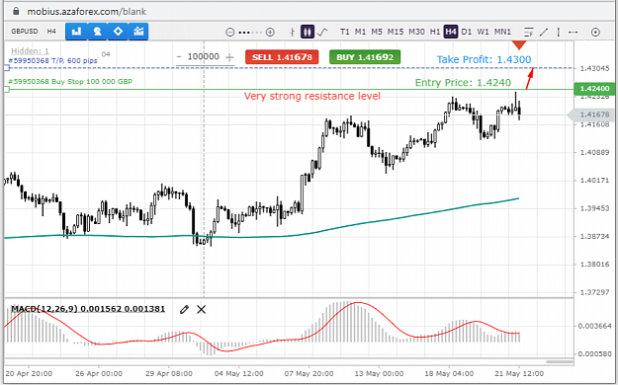Click the Take Profit: 1.4300 annotation

(484, 59)
